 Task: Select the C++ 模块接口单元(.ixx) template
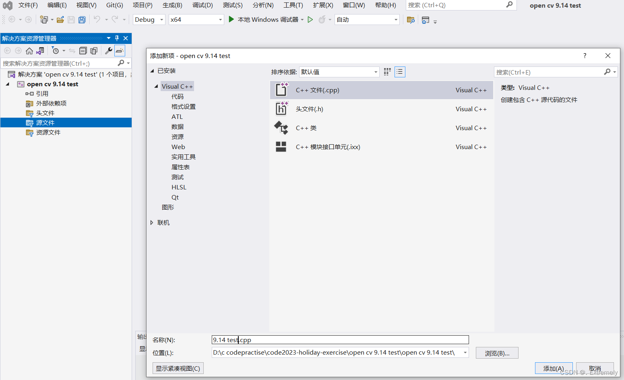[381, 147]
